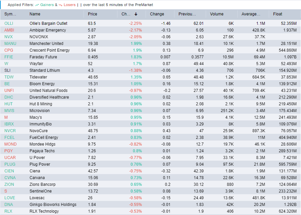Open the PGY ticker symbol
The image size is (301, 215).
(x=8, y=151)
